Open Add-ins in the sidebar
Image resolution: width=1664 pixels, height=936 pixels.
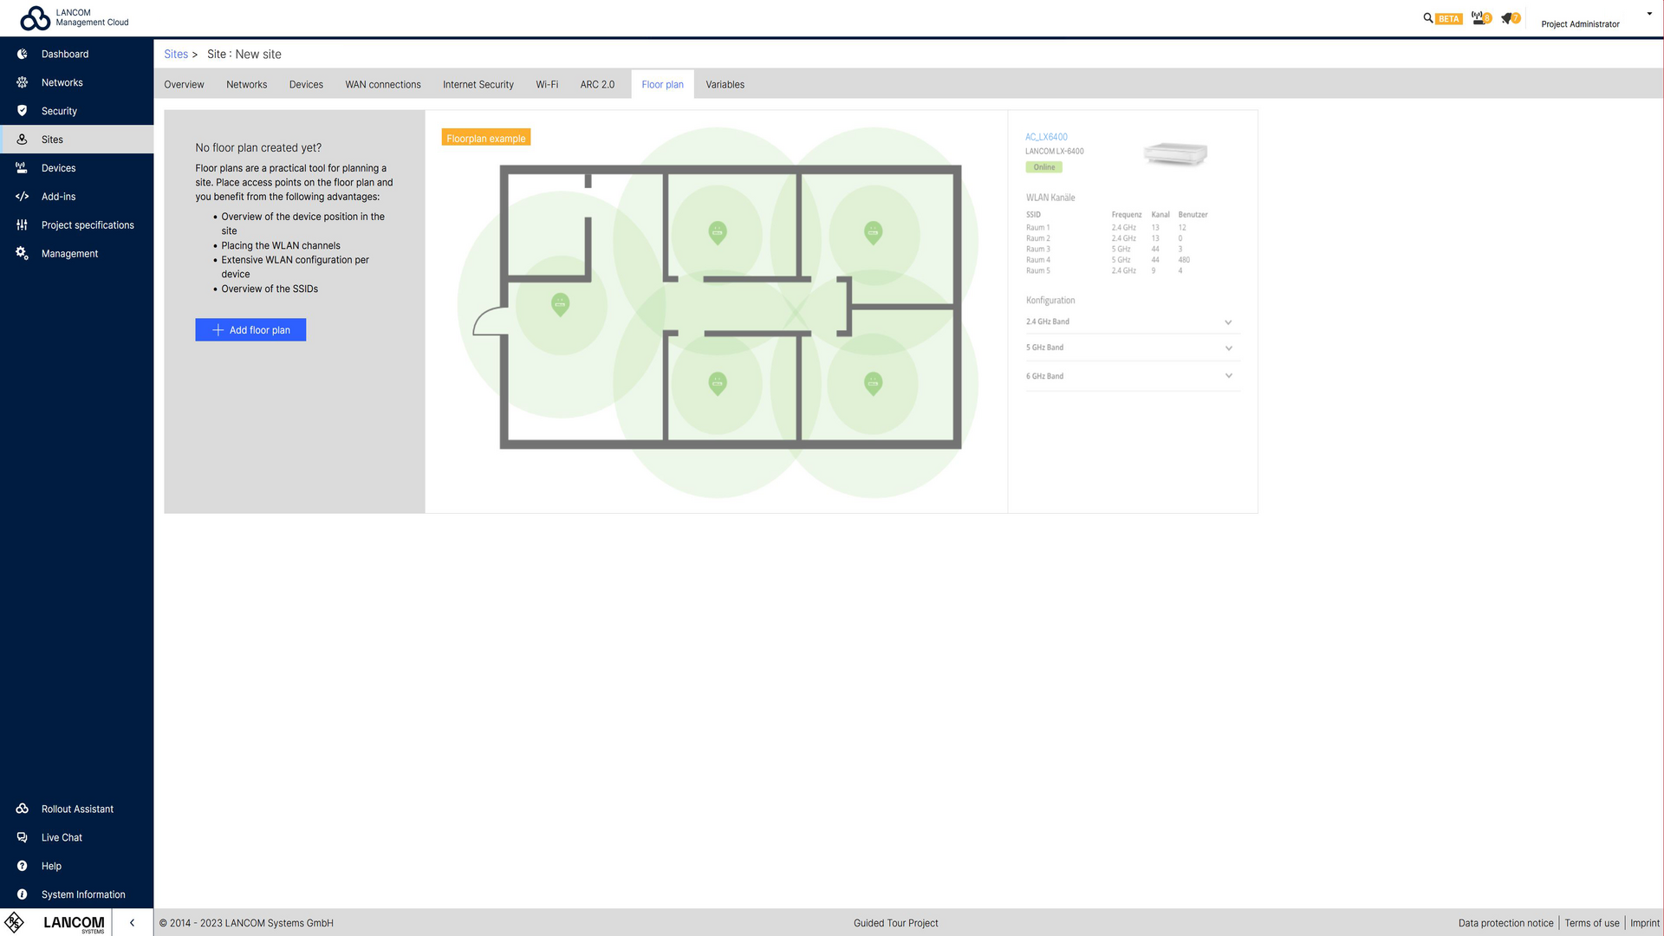pos(58,197)
